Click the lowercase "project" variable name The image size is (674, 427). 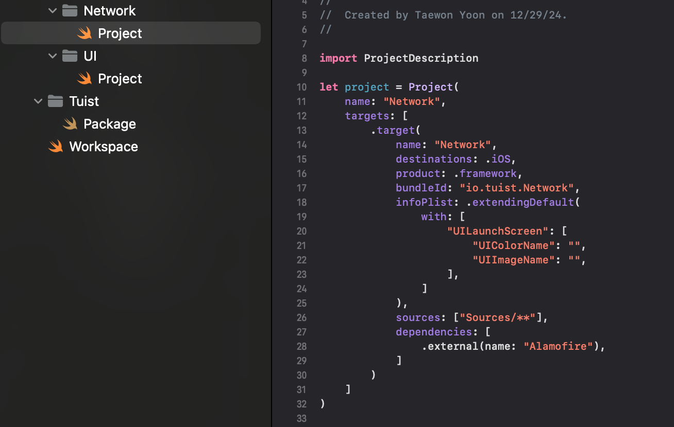pyautogui.click(x=367, y=87)
